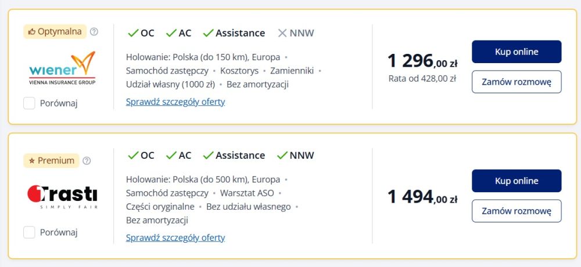Viewport: 581px width, 267px height.
Task: Click help icon next to Premium badge
Action: [x=87, y=160]
